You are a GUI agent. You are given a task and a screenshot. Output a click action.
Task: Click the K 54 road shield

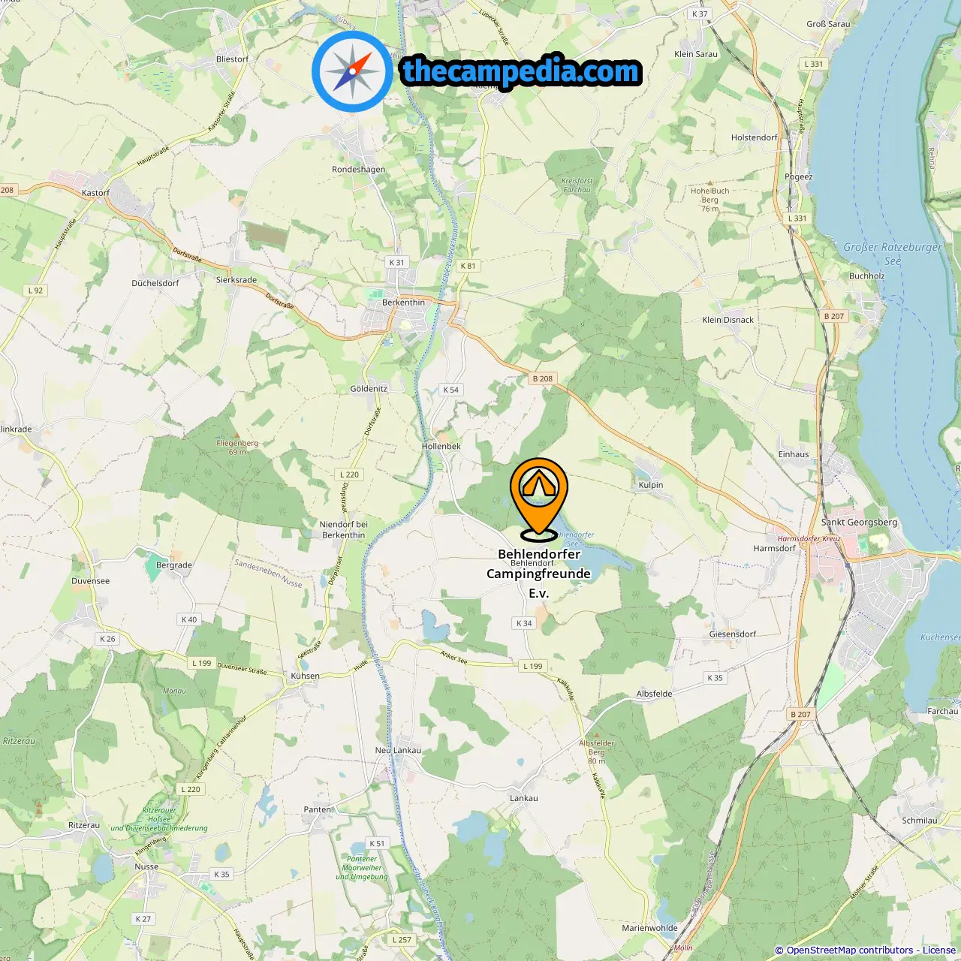(450, 390)
